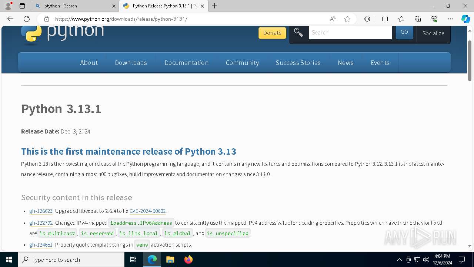Open the About navigation menu
Screen dimensions: 474x267
click(89, 63)
